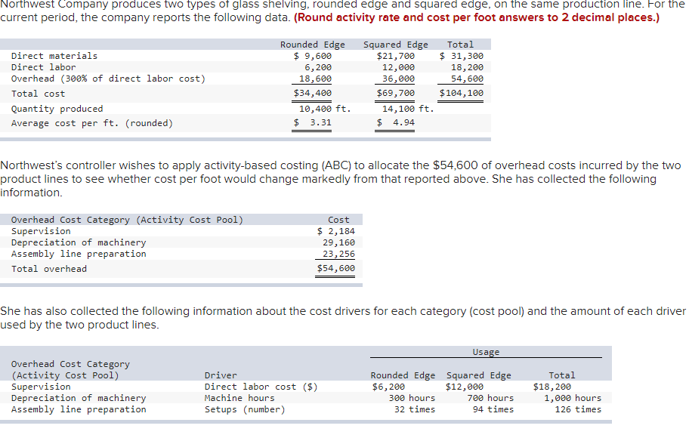Click Squared Edge overhead 36,000
The width and height of the screenshot is (689, 438).
398,79
